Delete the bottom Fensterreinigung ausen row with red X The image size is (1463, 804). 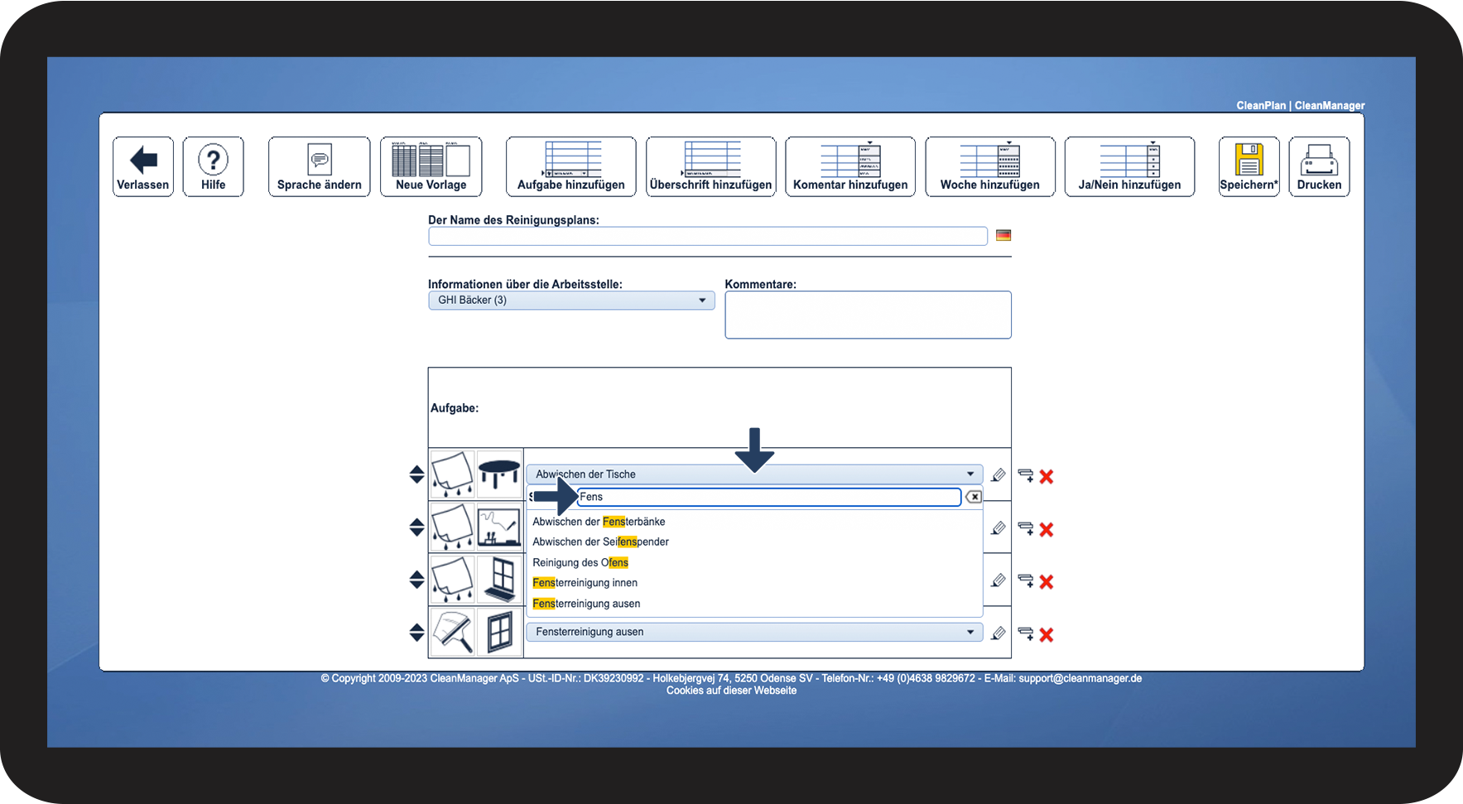1047,634
